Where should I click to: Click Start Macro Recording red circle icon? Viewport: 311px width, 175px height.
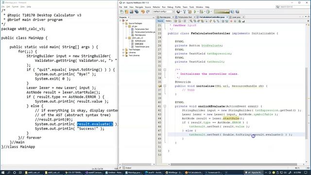[231, 21]
